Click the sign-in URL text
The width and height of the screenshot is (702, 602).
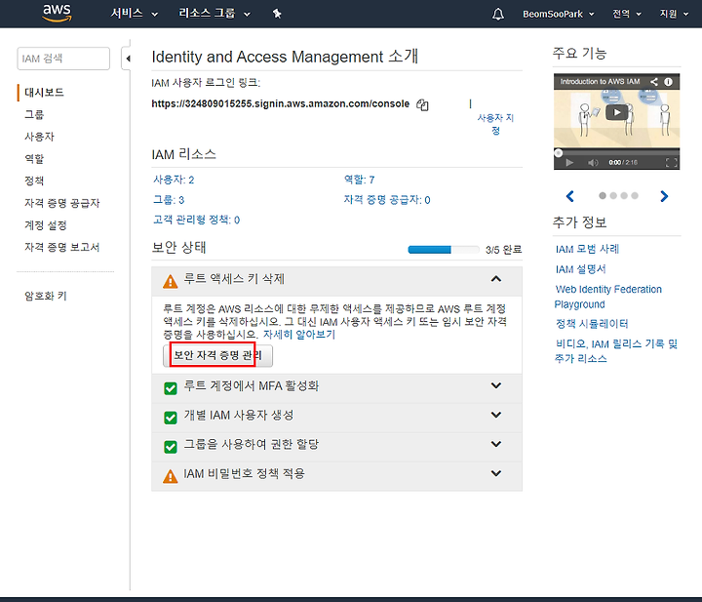point(280,104)
